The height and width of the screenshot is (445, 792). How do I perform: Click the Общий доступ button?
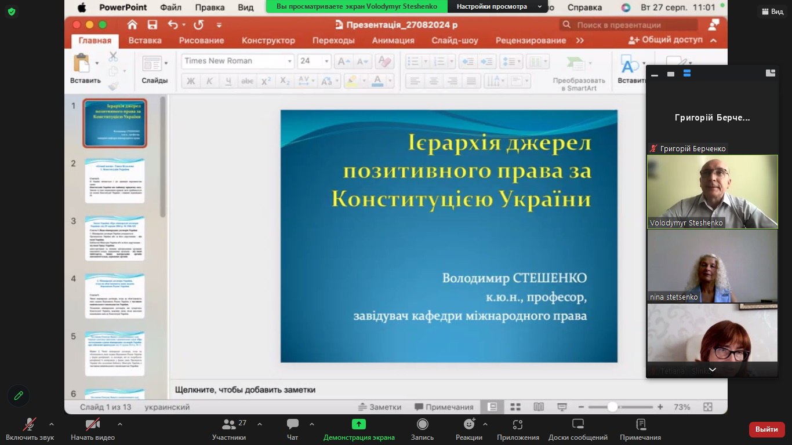tap(666, 40)
